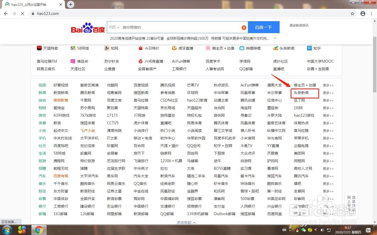Expand the news ticker chevron
This screenshot has height=235, width=377.
point(275,38)
